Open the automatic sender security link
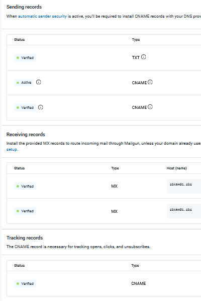201x301 pixels. point(42,16)
